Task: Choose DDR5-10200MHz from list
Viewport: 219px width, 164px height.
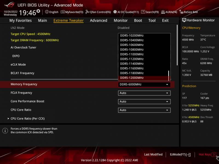Action: point(143,36)
